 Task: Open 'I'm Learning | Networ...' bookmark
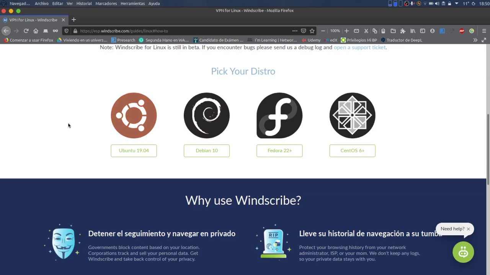272,40
